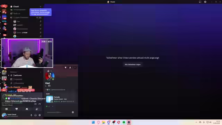Click add friend icon on Vini profile

pyautogui.click(x=70, y=68)
